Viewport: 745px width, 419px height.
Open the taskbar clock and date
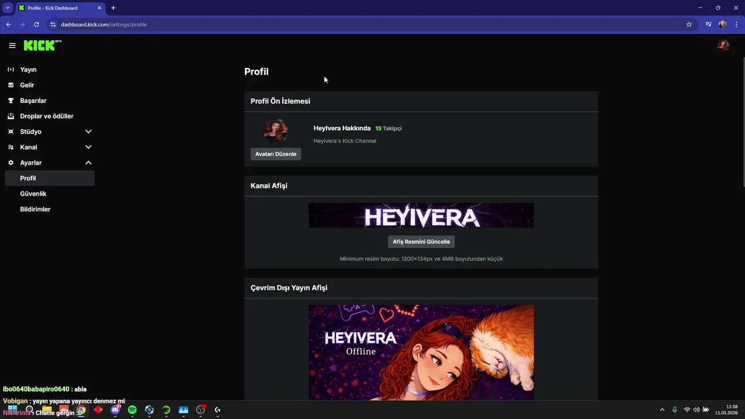[x=727, y=410]
